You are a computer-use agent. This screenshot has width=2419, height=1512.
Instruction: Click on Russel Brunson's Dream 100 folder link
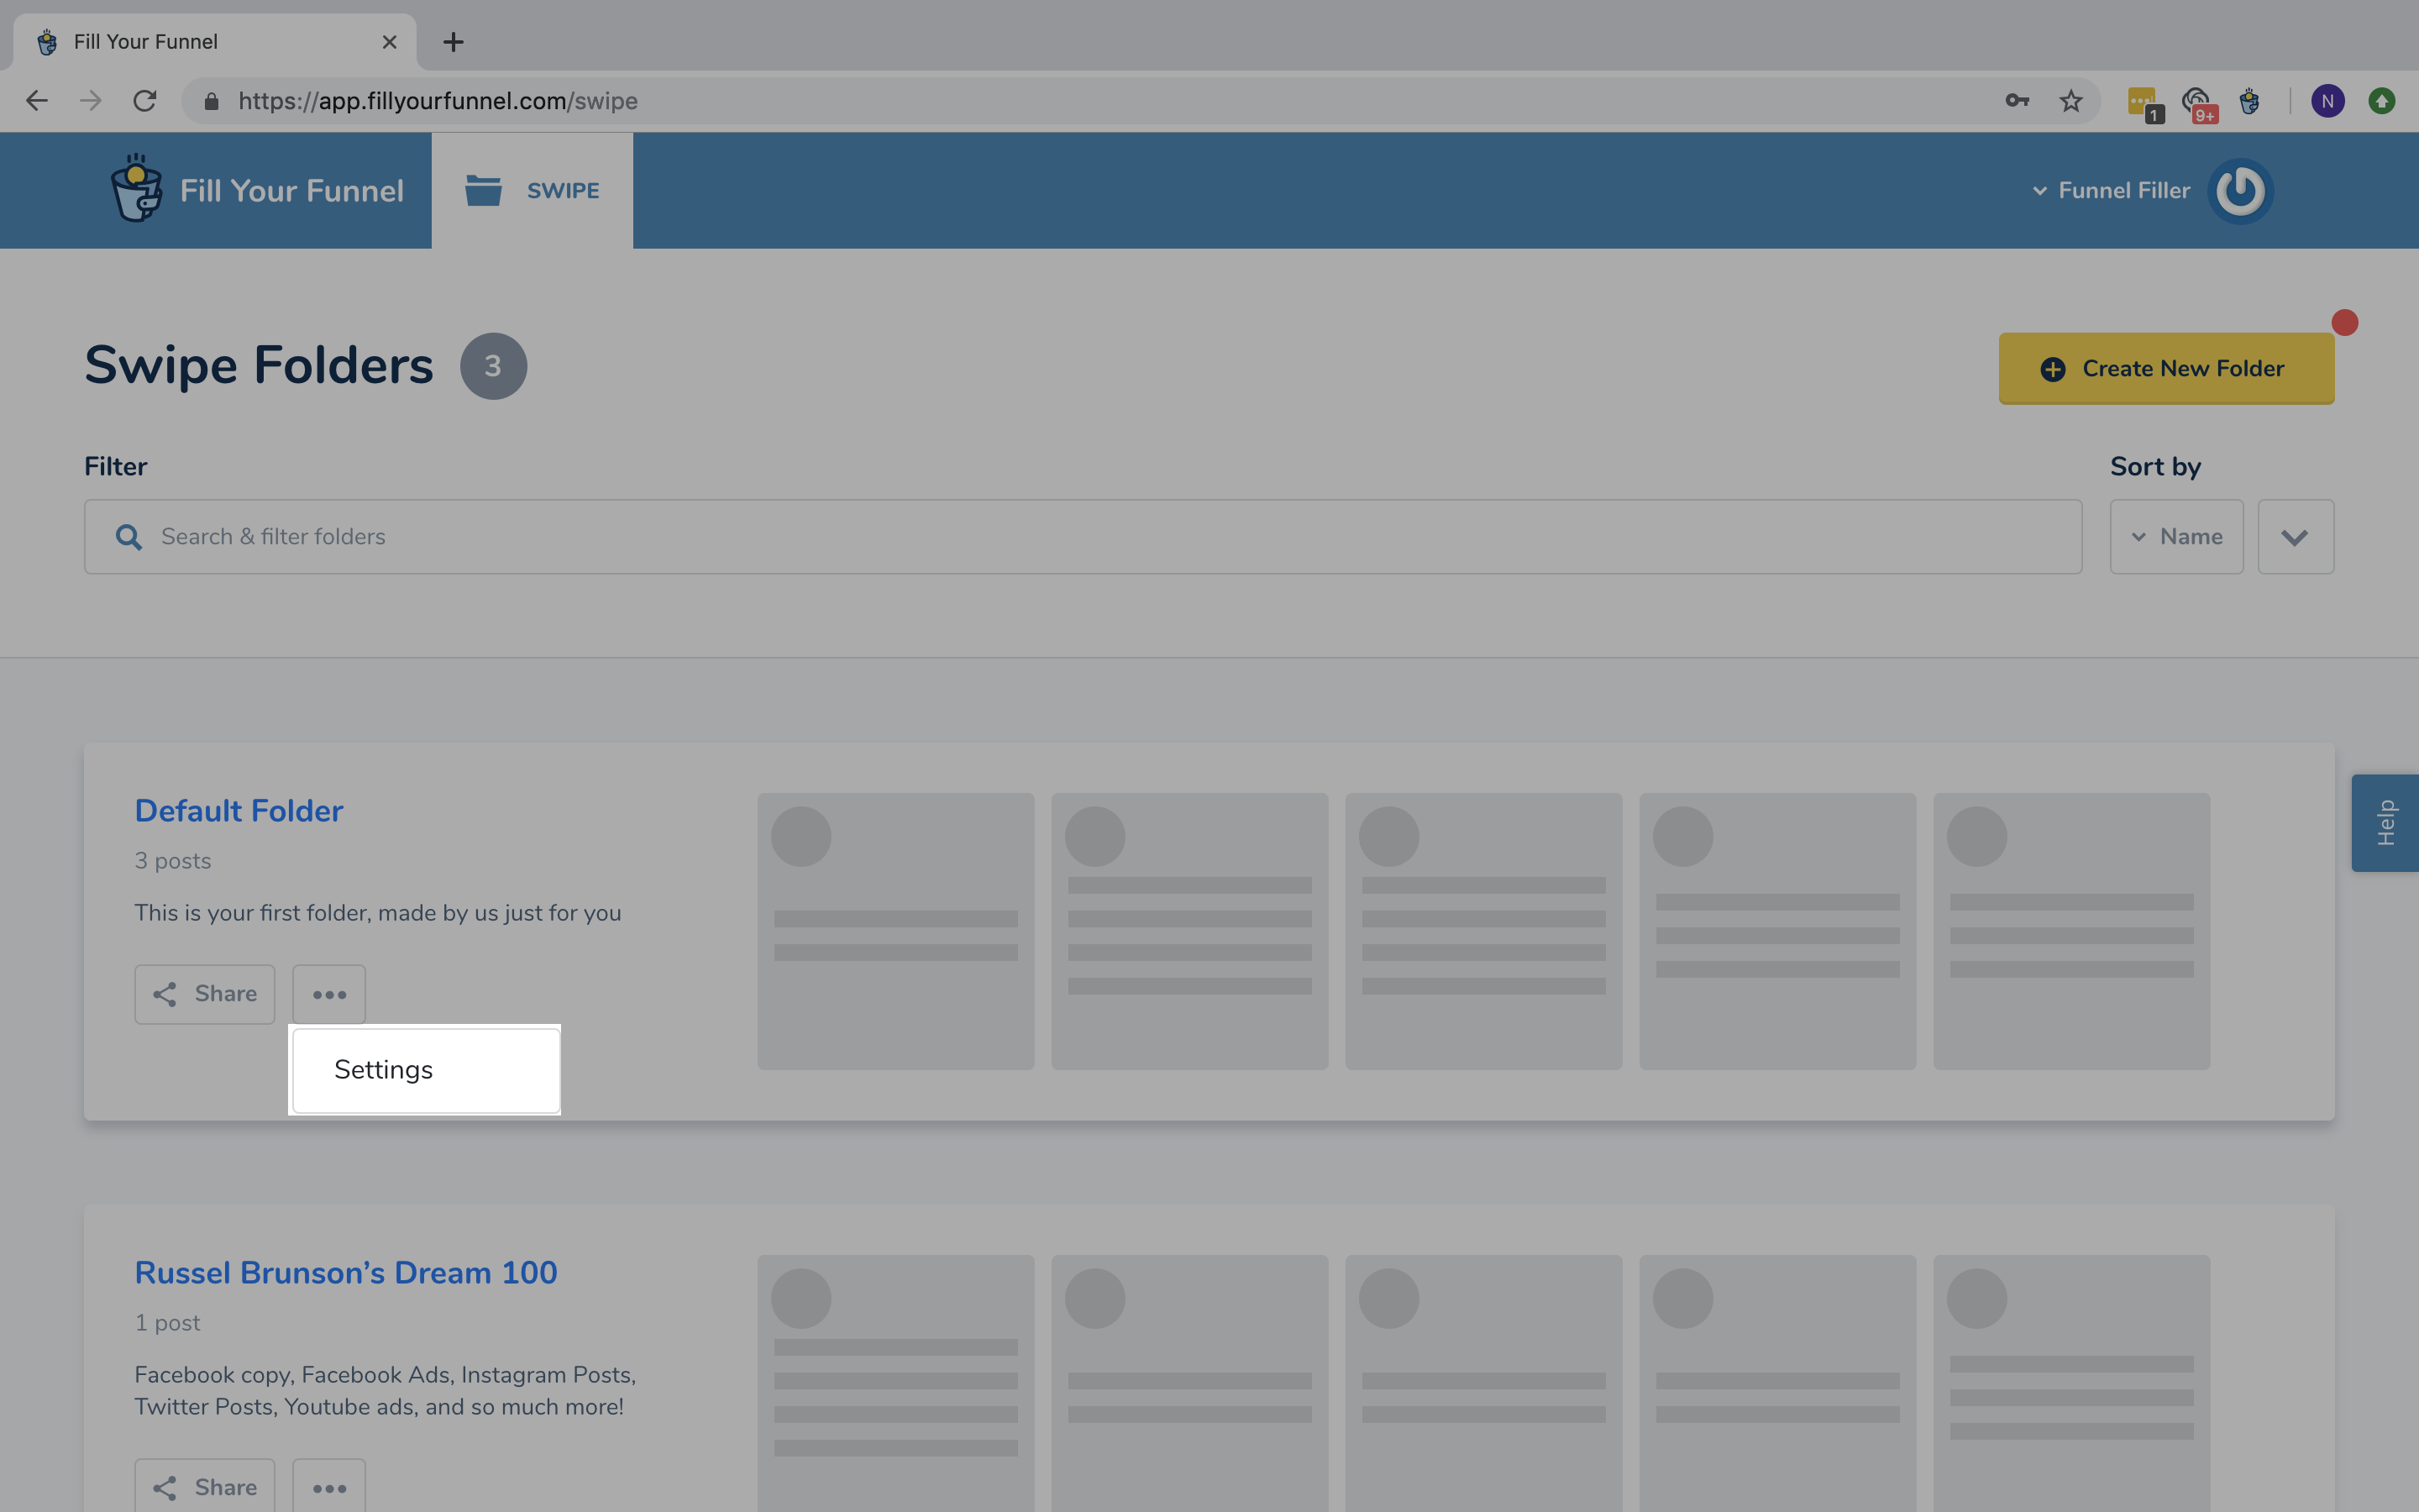click(347, 1272)
